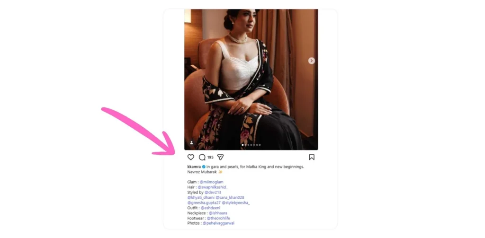Open the kkamra profile username
The width and height of the screenshot is (485, 238).
tap(194, 167)
